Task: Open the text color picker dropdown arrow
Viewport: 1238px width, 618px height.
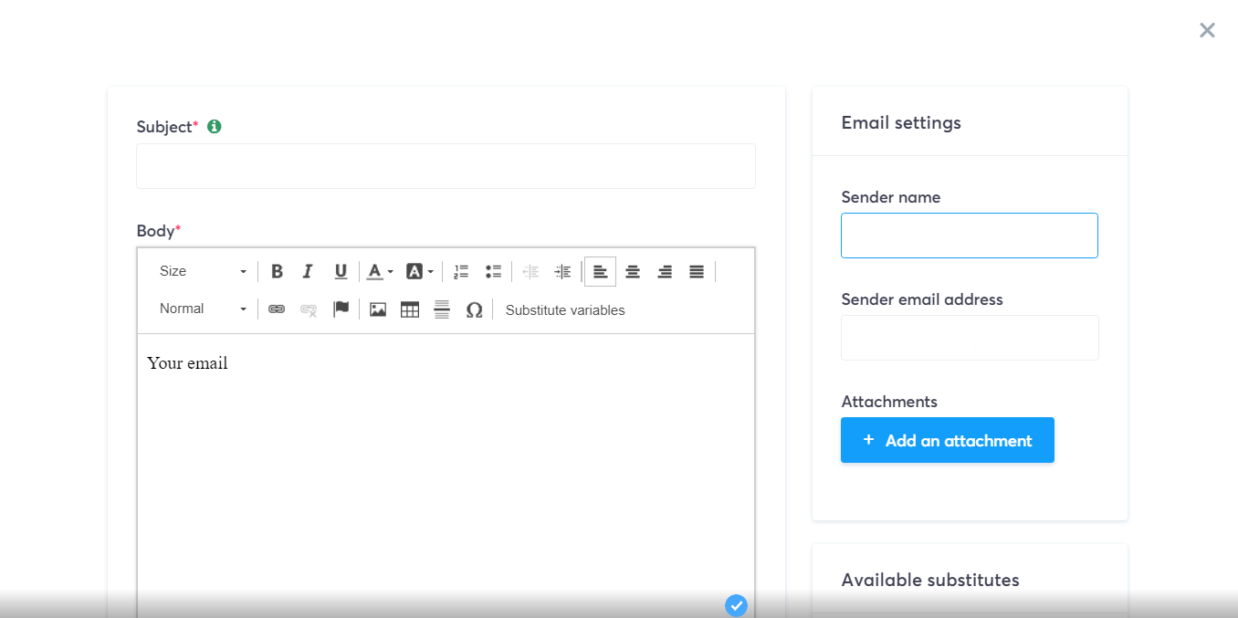Action: 390,271
